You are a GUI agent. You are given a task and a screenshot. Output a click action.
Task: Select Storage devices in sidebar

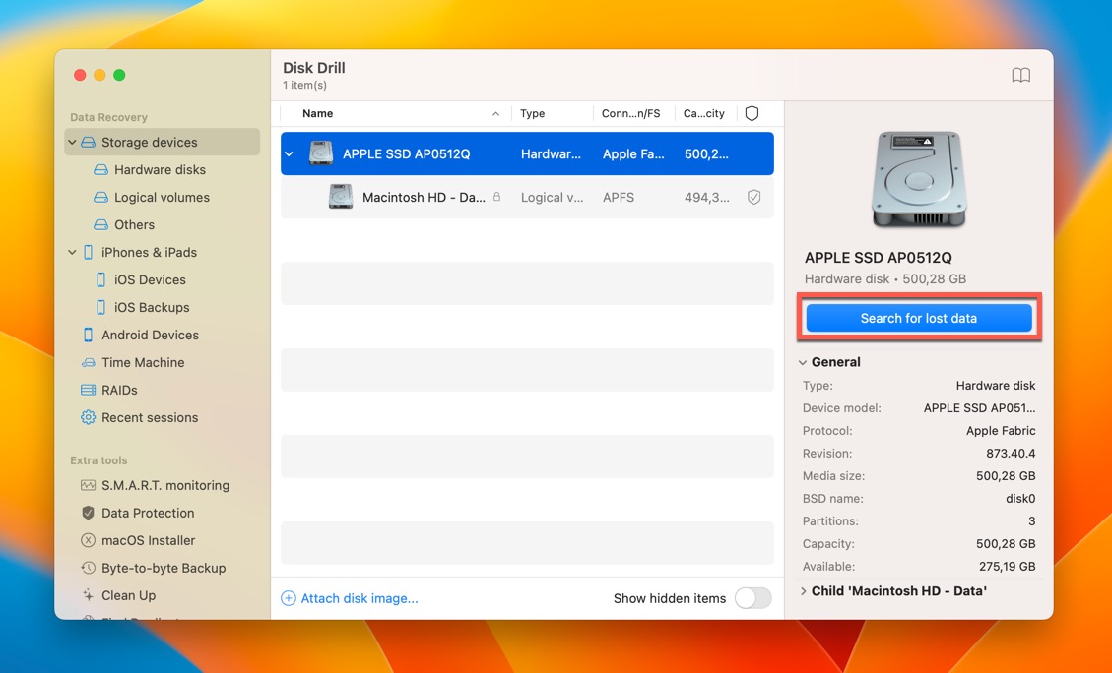(163, 142)
